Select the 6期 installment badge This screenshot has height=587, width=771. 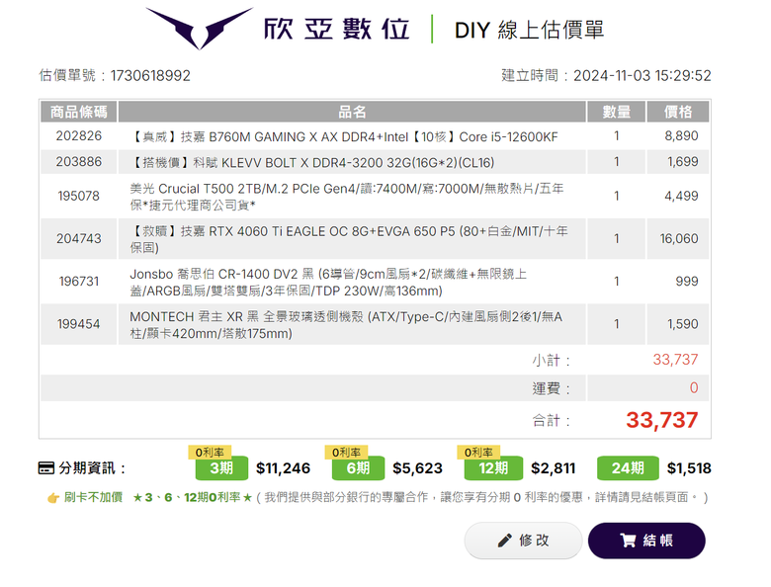pyautogui.click(x=358, y=468)
